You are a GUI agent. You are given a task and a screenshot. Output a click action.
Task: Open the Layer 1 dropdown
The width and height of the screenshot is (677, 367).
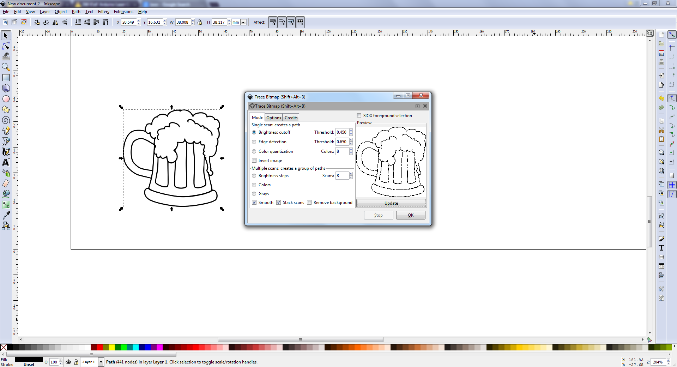click(x=101, y=362)
